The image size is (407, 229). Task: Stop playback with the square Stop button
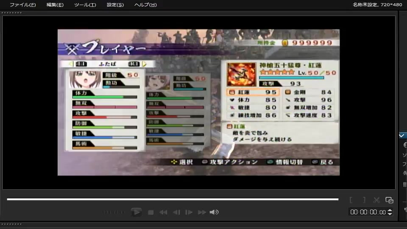click(x=151, y=212)
